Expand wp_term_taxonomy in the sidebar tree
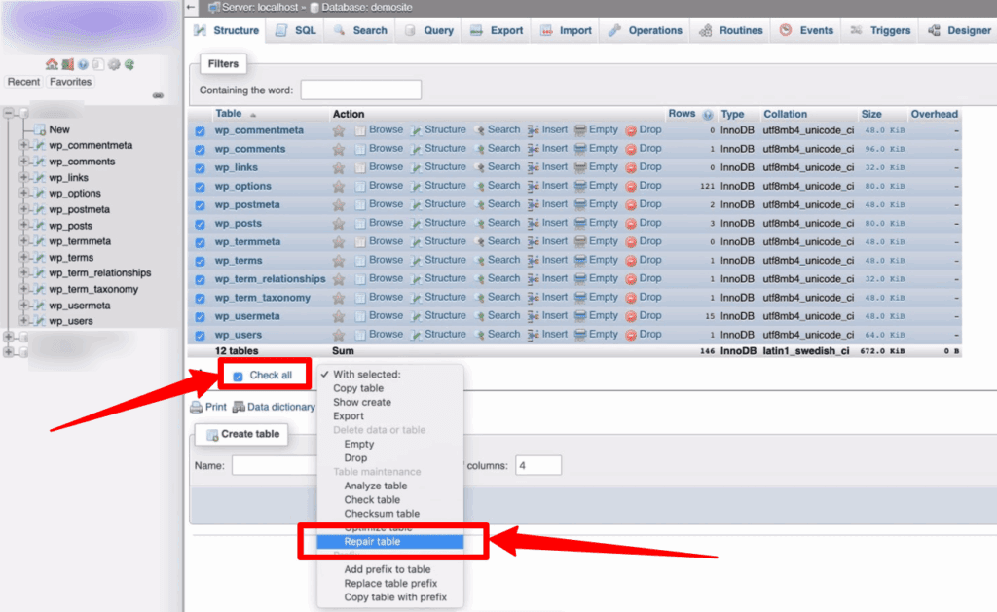The width and height of the screenshot is (997, 612). point(23,289)
